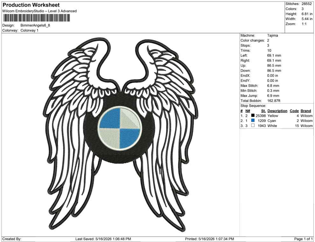Click the 'Colorway 1' value

click(30, 30)
